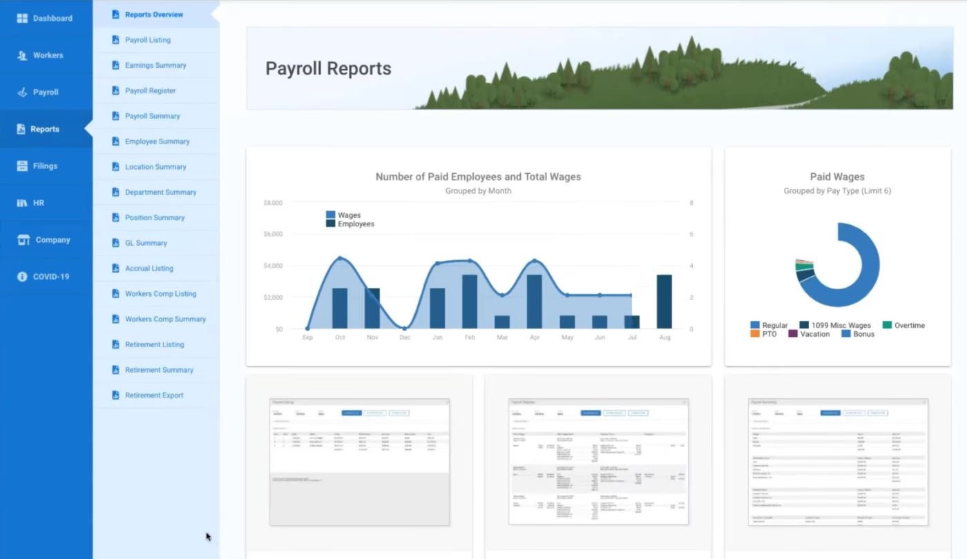Viewport: 967px width, 559px height.
Task: Select Earnings Summary in the report list
Action: pos(155,65)
